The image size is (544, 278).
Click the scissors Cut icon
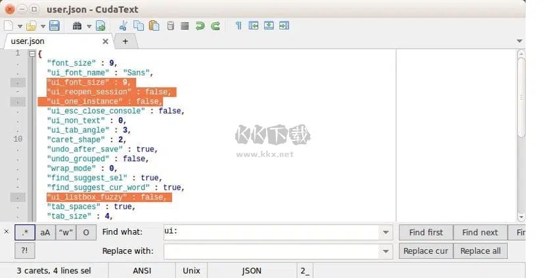pyautogui.click(x=122, y=26)
